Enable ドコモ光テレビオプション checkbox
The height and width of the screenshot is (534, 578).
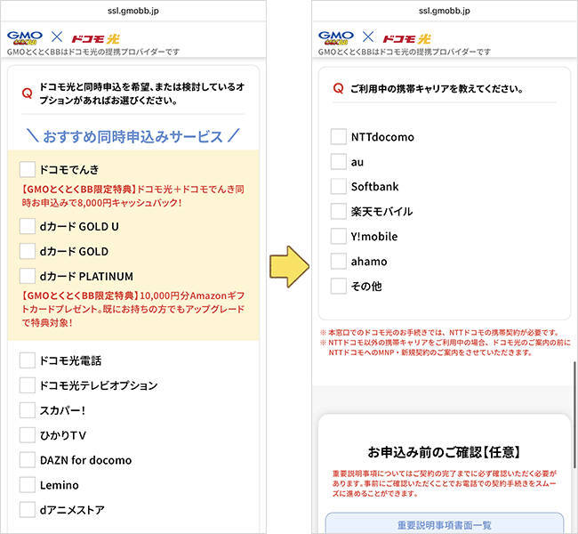click(28, 385)
